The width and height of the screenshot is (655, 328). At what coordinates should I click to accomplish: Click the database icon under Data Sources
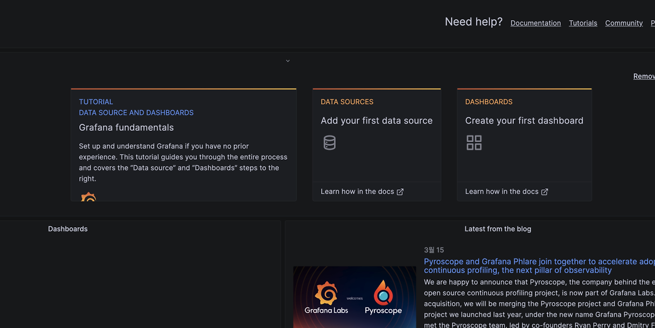point(330,143)
